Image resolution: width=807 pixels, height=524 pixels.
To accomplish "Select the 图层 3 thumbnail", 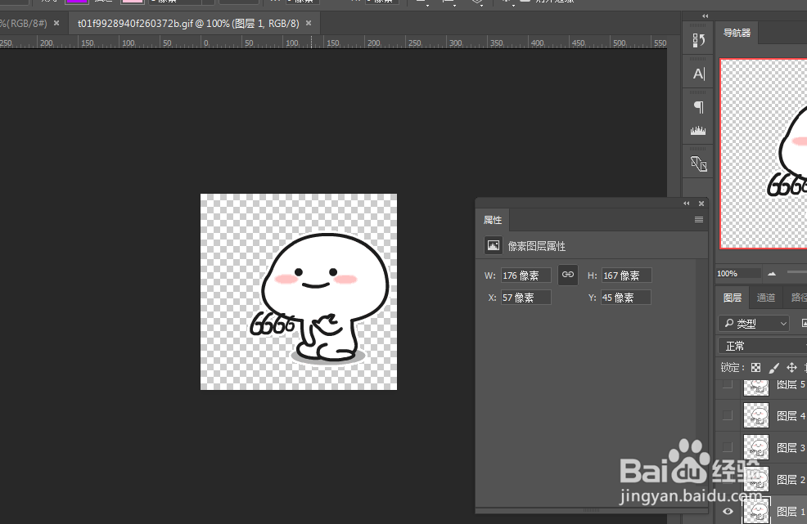I will pyautogui.click(x=756, y=447).
